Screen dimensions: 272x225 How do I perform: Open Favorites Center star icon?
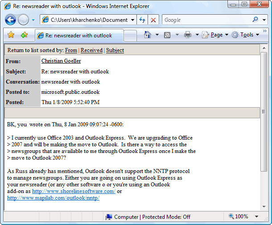(11, 35)
